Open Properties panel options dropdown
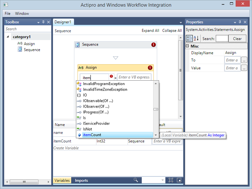The height and width of the screenshot is (189, 252). [x=235, y=22]
